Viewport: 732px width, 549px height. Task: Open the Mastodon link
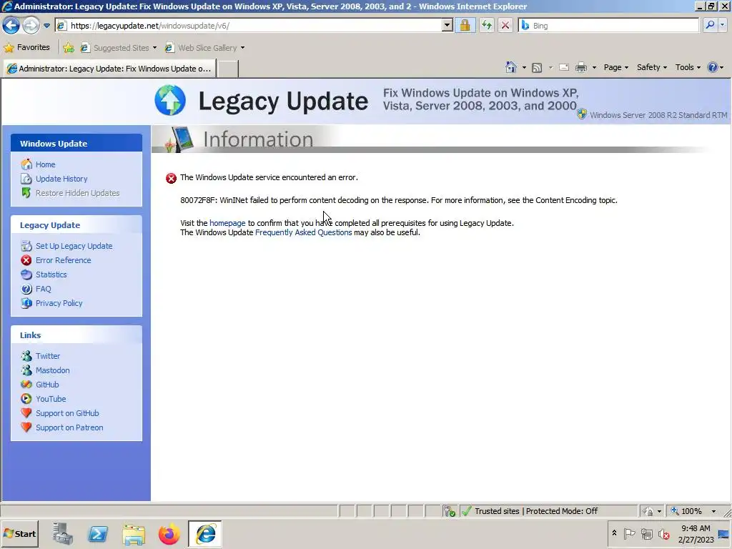pyautogui.click(x=52, y=371)
